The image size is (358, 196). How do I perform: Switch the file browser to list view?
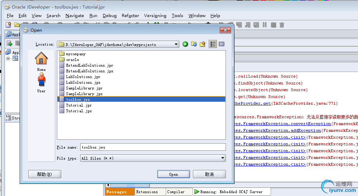pos(213,44)
